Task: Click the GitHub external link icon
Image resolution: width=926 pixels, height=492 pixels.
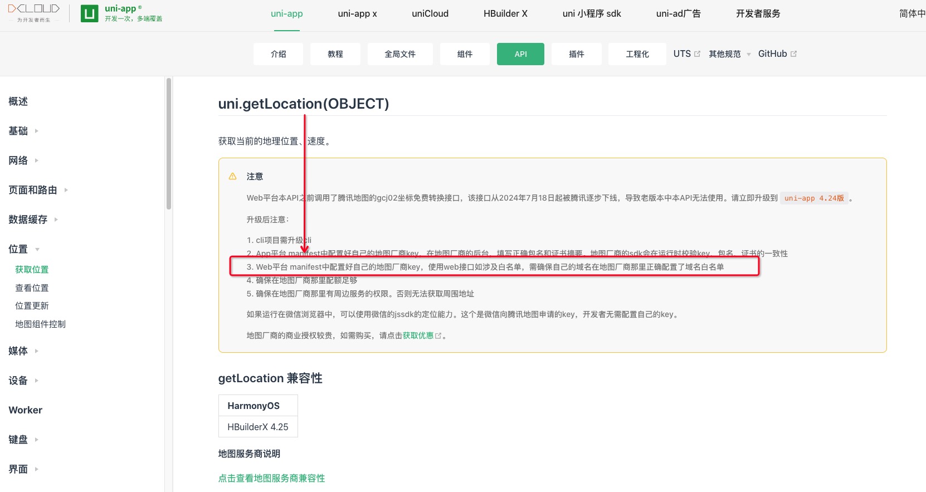Action: pyautogui.click(x=794, y=54)
